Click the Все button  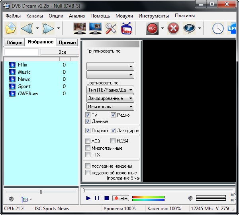click(x=62, y=52)
